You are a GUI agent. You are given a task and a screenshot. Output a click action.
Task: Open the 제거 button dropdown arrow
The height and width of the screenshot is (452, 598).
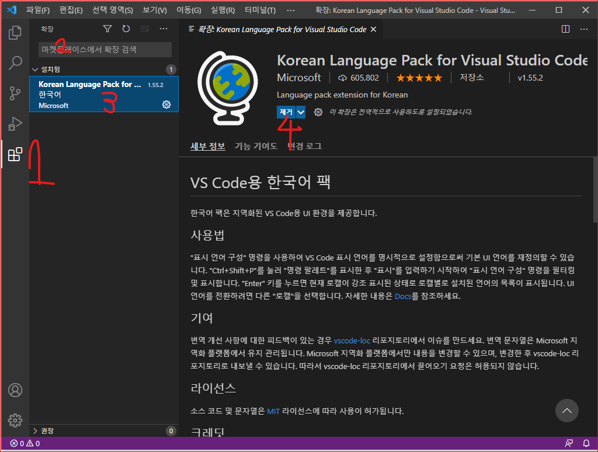pos(301,112)
